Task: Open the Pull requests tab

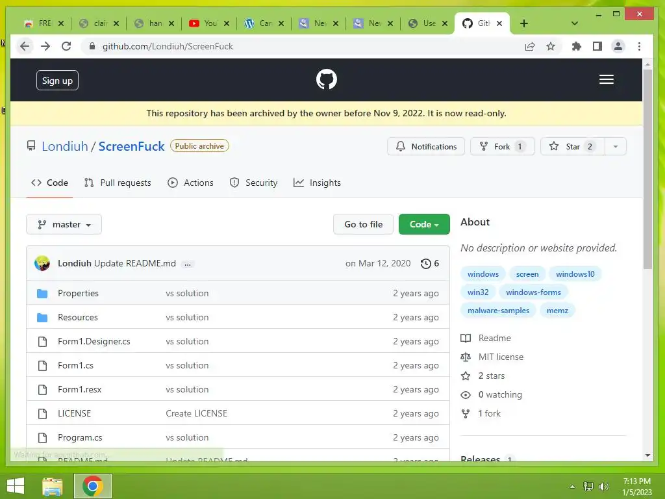Action: (118, 183)
